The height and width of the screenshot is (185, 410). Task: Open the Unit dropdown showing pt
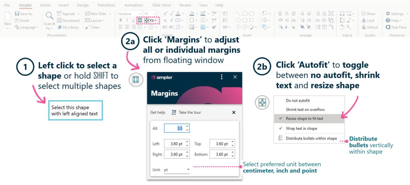tap(177, 170)
